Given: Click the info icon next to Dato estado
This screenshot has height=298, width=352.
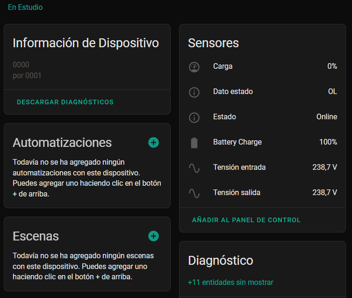Looking at the screenshot, I should click(x=194, y=92).
